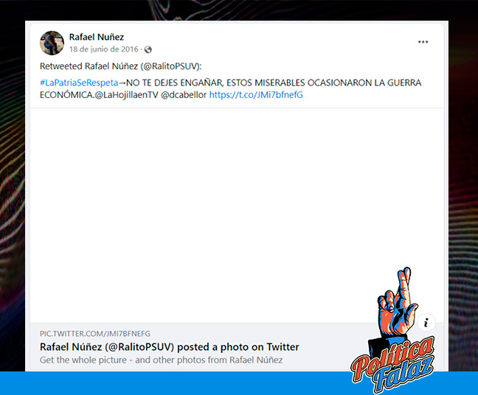Follow the https://t.co/JMi7bfnefG link
This screenshot has height=395, width=478.
click(x=256, y=95)
